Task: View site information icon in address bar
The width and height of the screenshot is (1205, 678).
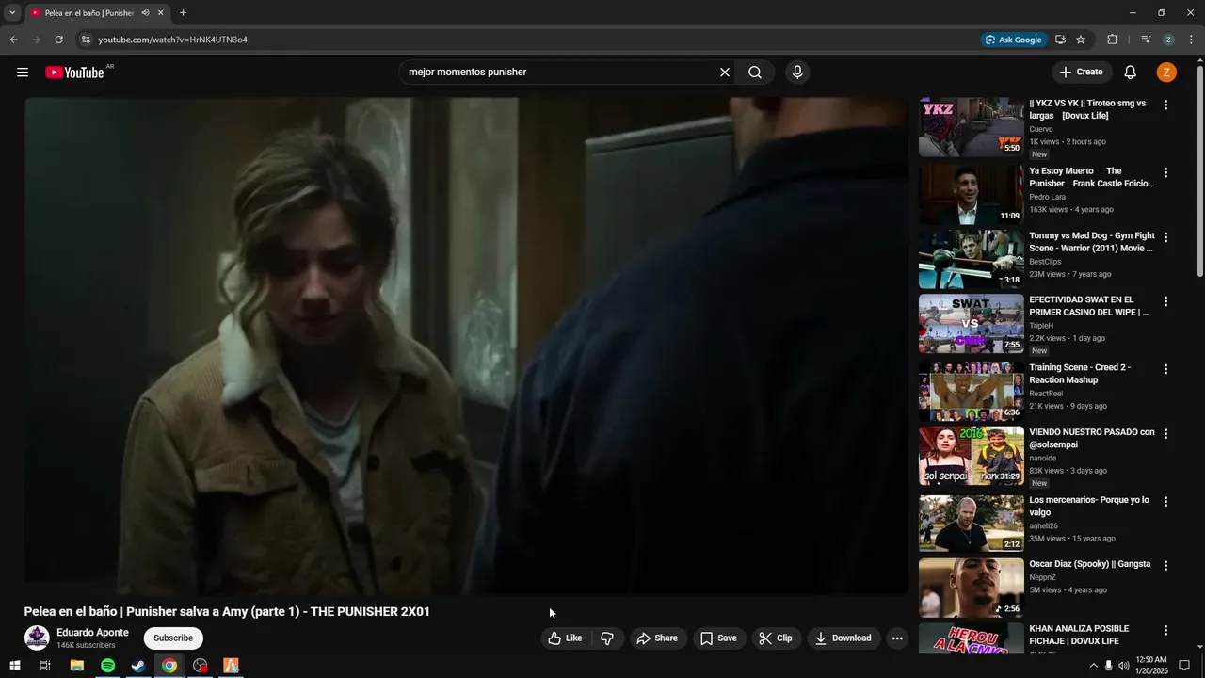Action: (86, 40)
